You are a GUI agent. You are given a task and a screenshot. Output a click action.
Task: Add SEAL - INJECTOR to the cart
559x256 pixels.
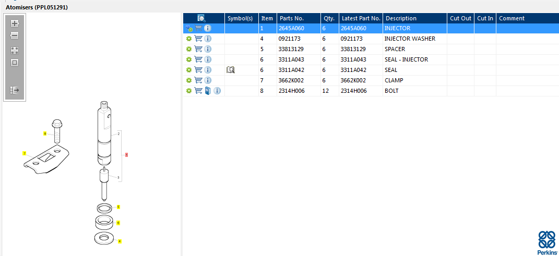[x=198, y=59]
